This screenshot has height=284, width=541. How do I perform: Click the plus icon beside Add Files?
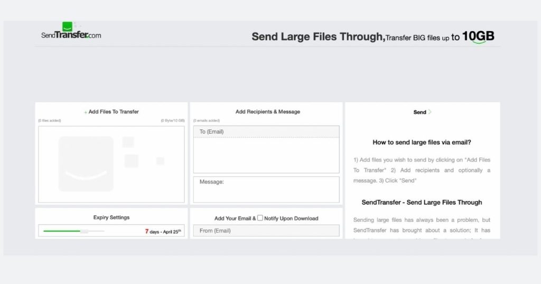click(86, 112)
